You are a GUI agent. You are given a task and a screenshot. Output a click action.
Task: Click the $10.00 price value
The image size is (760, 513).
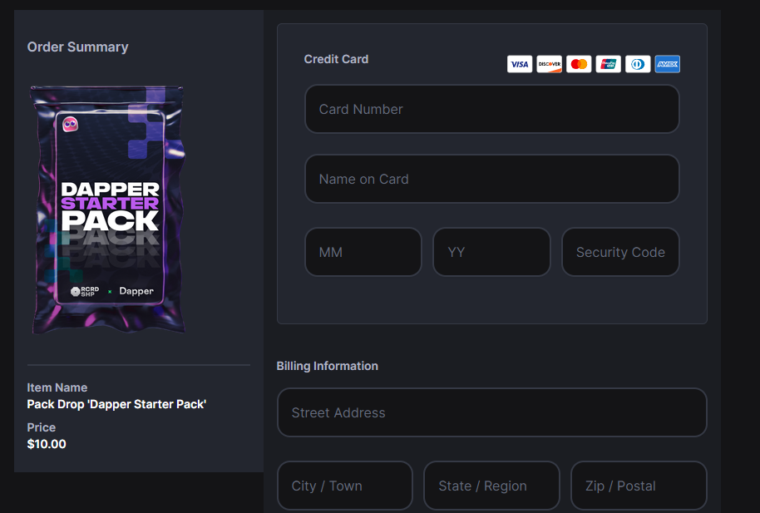click(x=47, y=444)
